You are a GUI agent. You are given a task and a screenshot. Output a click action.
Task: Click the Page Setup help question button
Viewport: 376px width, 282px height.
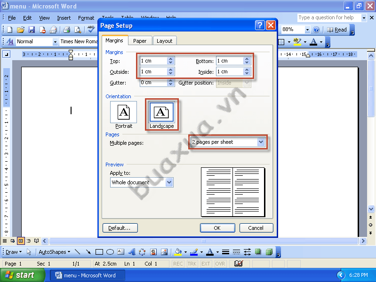click(x=260, y=25)
